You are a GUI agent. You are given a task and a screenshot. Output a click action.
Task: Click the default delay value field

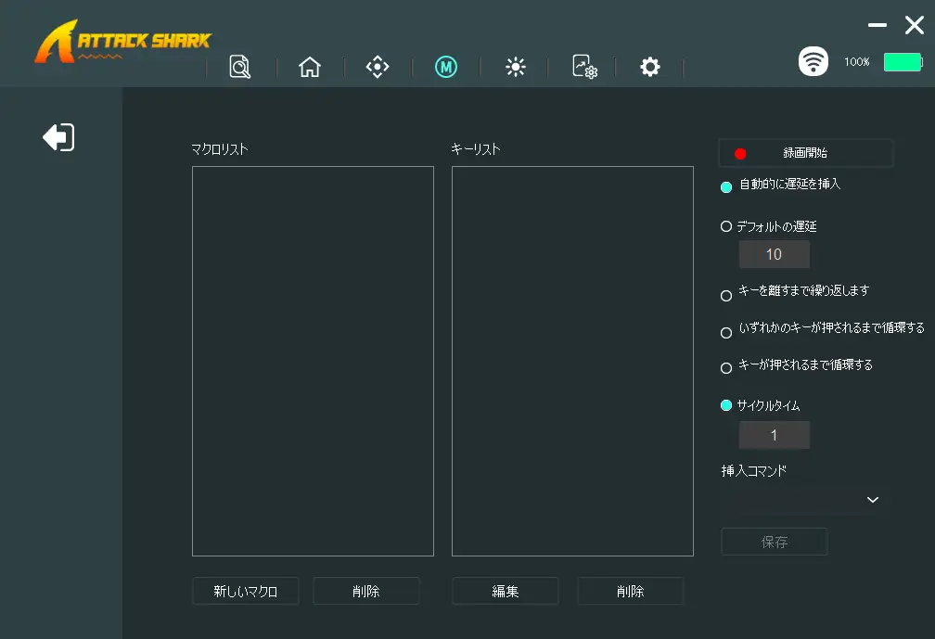point(774,254)
